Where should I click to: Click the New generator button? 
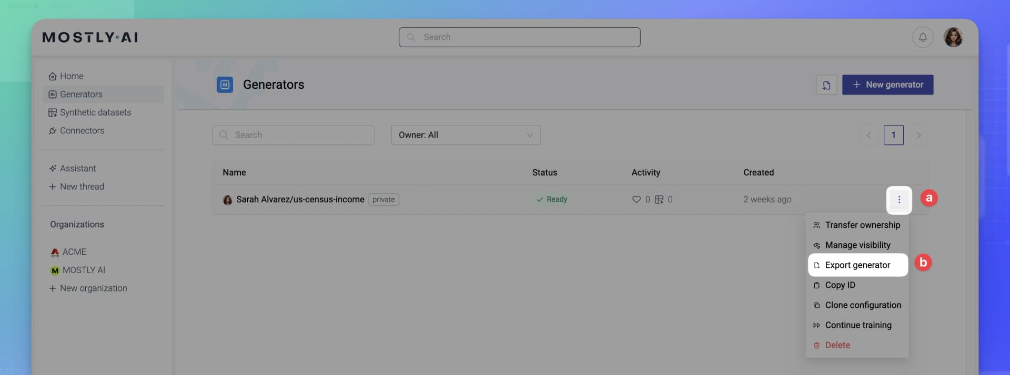tap(887, 85)
